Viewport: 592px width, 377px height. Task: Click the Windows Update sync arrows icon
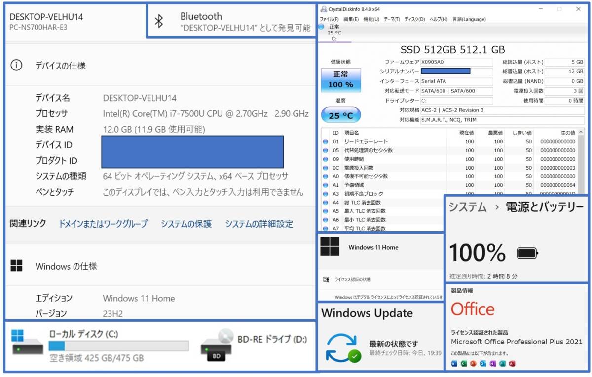343,348
